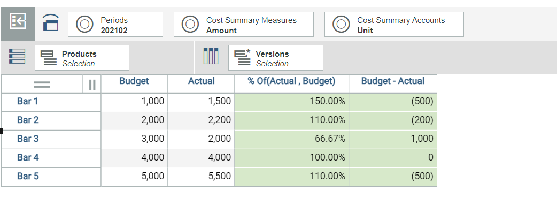The width and height of the screenshot is (557, 221).
Task: Click the Bar 3 row header
Action: coord(51,139)
